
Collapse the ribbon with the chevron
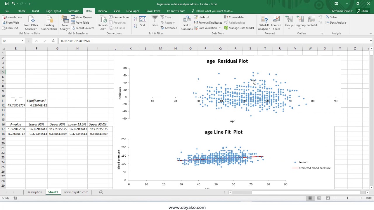coord(371,34)
